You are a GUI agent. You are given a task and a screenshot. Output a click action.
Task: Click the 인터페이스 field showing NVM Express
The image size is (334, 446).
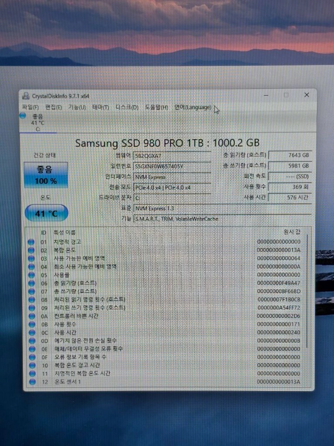(172, 177)
